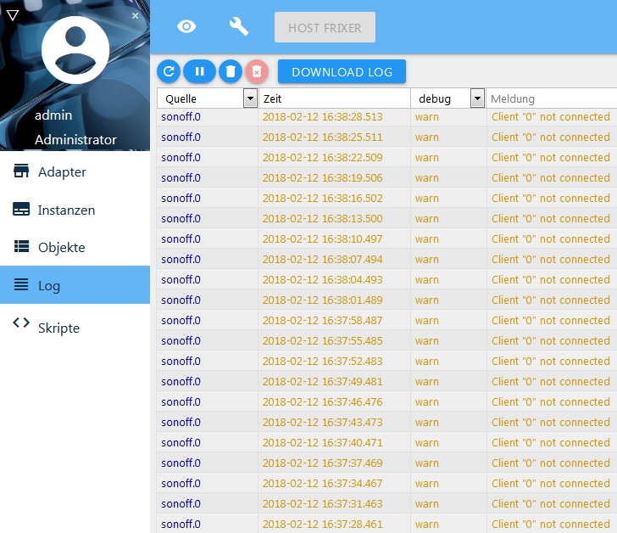The height and width of the screenshot is (533, 617).
Task: Click the Zeit column header
Action: tap(272, 99)
